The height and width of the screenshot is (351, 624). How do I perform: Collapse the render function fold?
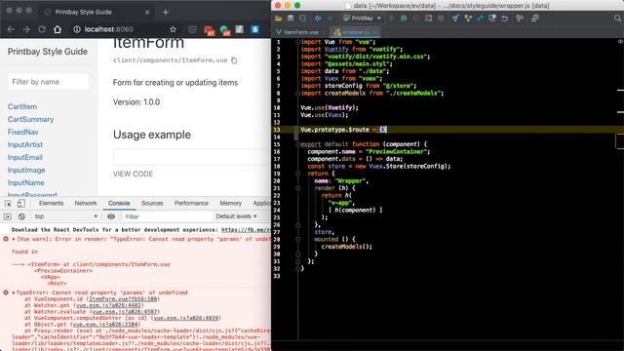(297, 188)
